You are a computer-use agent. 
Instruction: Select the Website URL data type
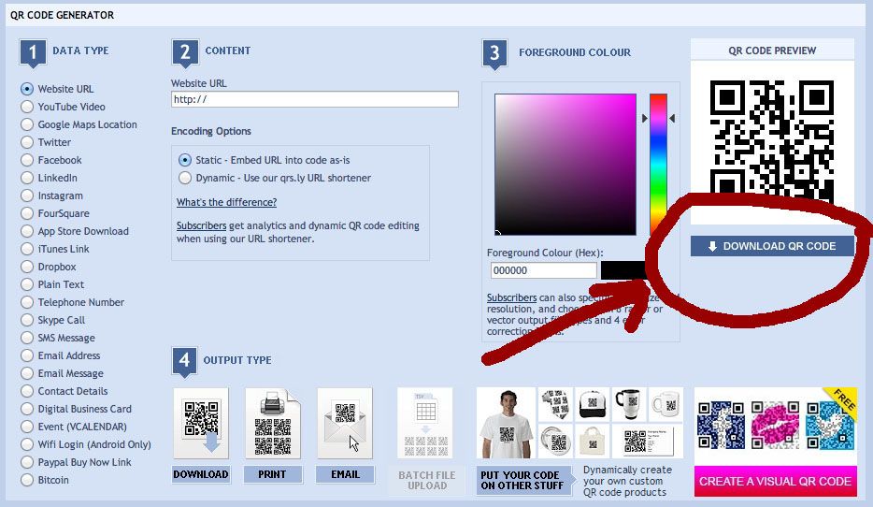click(27, 89)
